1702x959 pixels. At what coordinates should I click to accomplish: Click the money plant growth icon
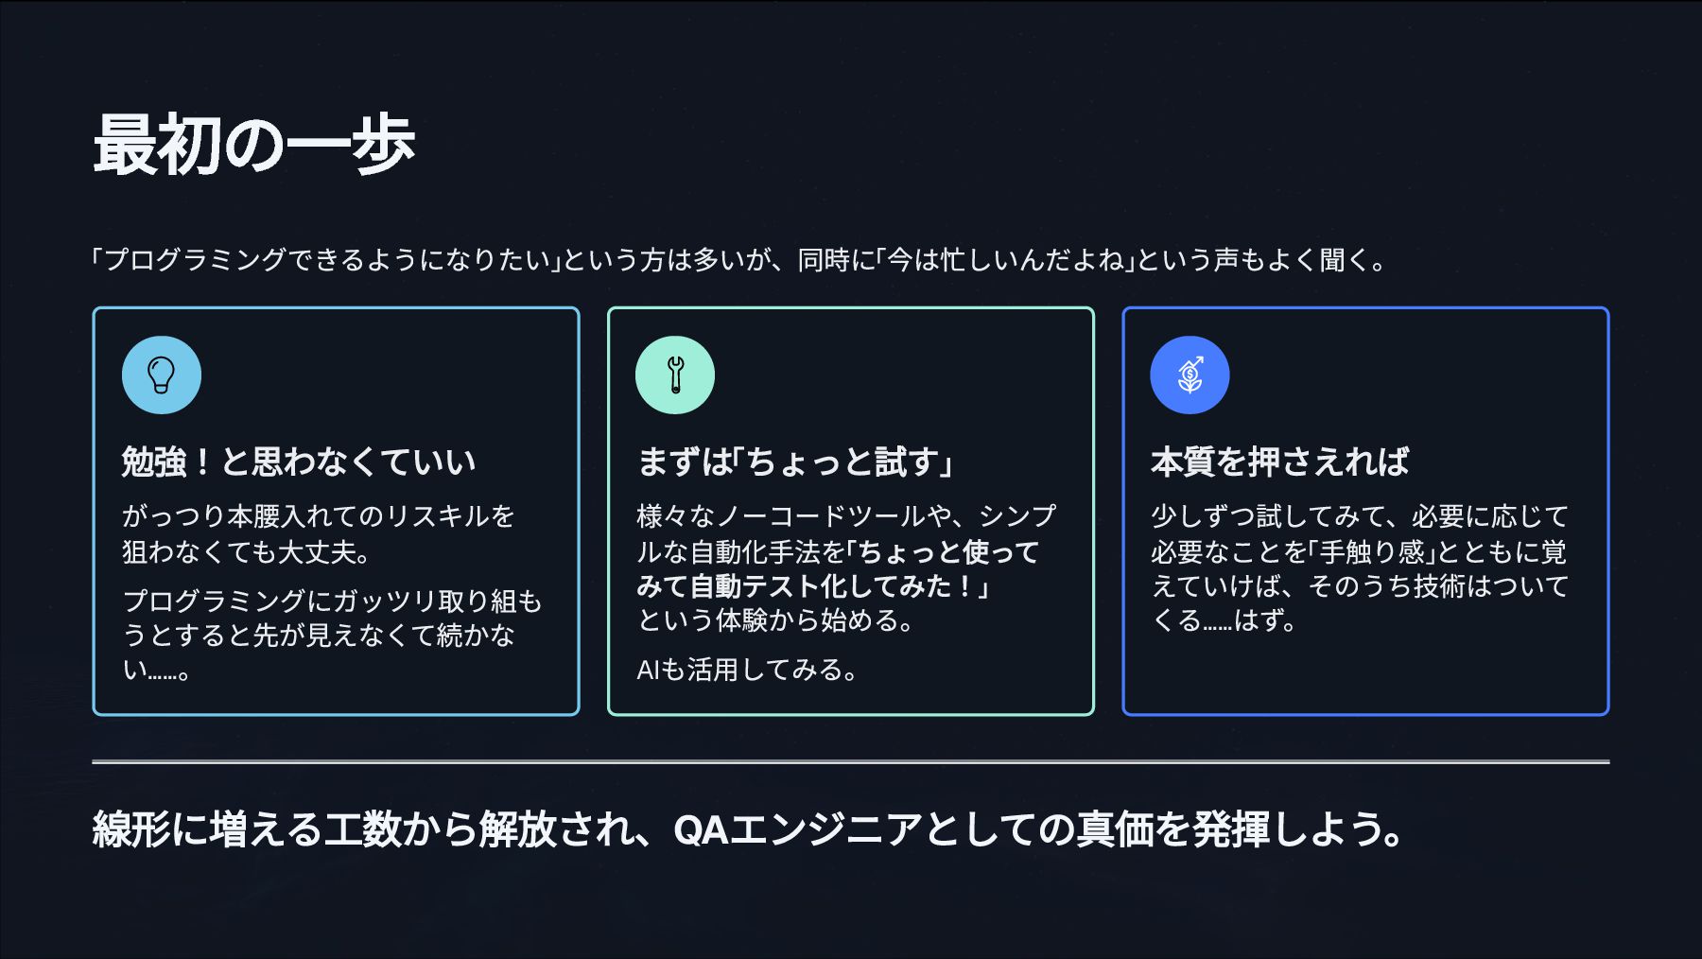click(x=1190, y=375)
